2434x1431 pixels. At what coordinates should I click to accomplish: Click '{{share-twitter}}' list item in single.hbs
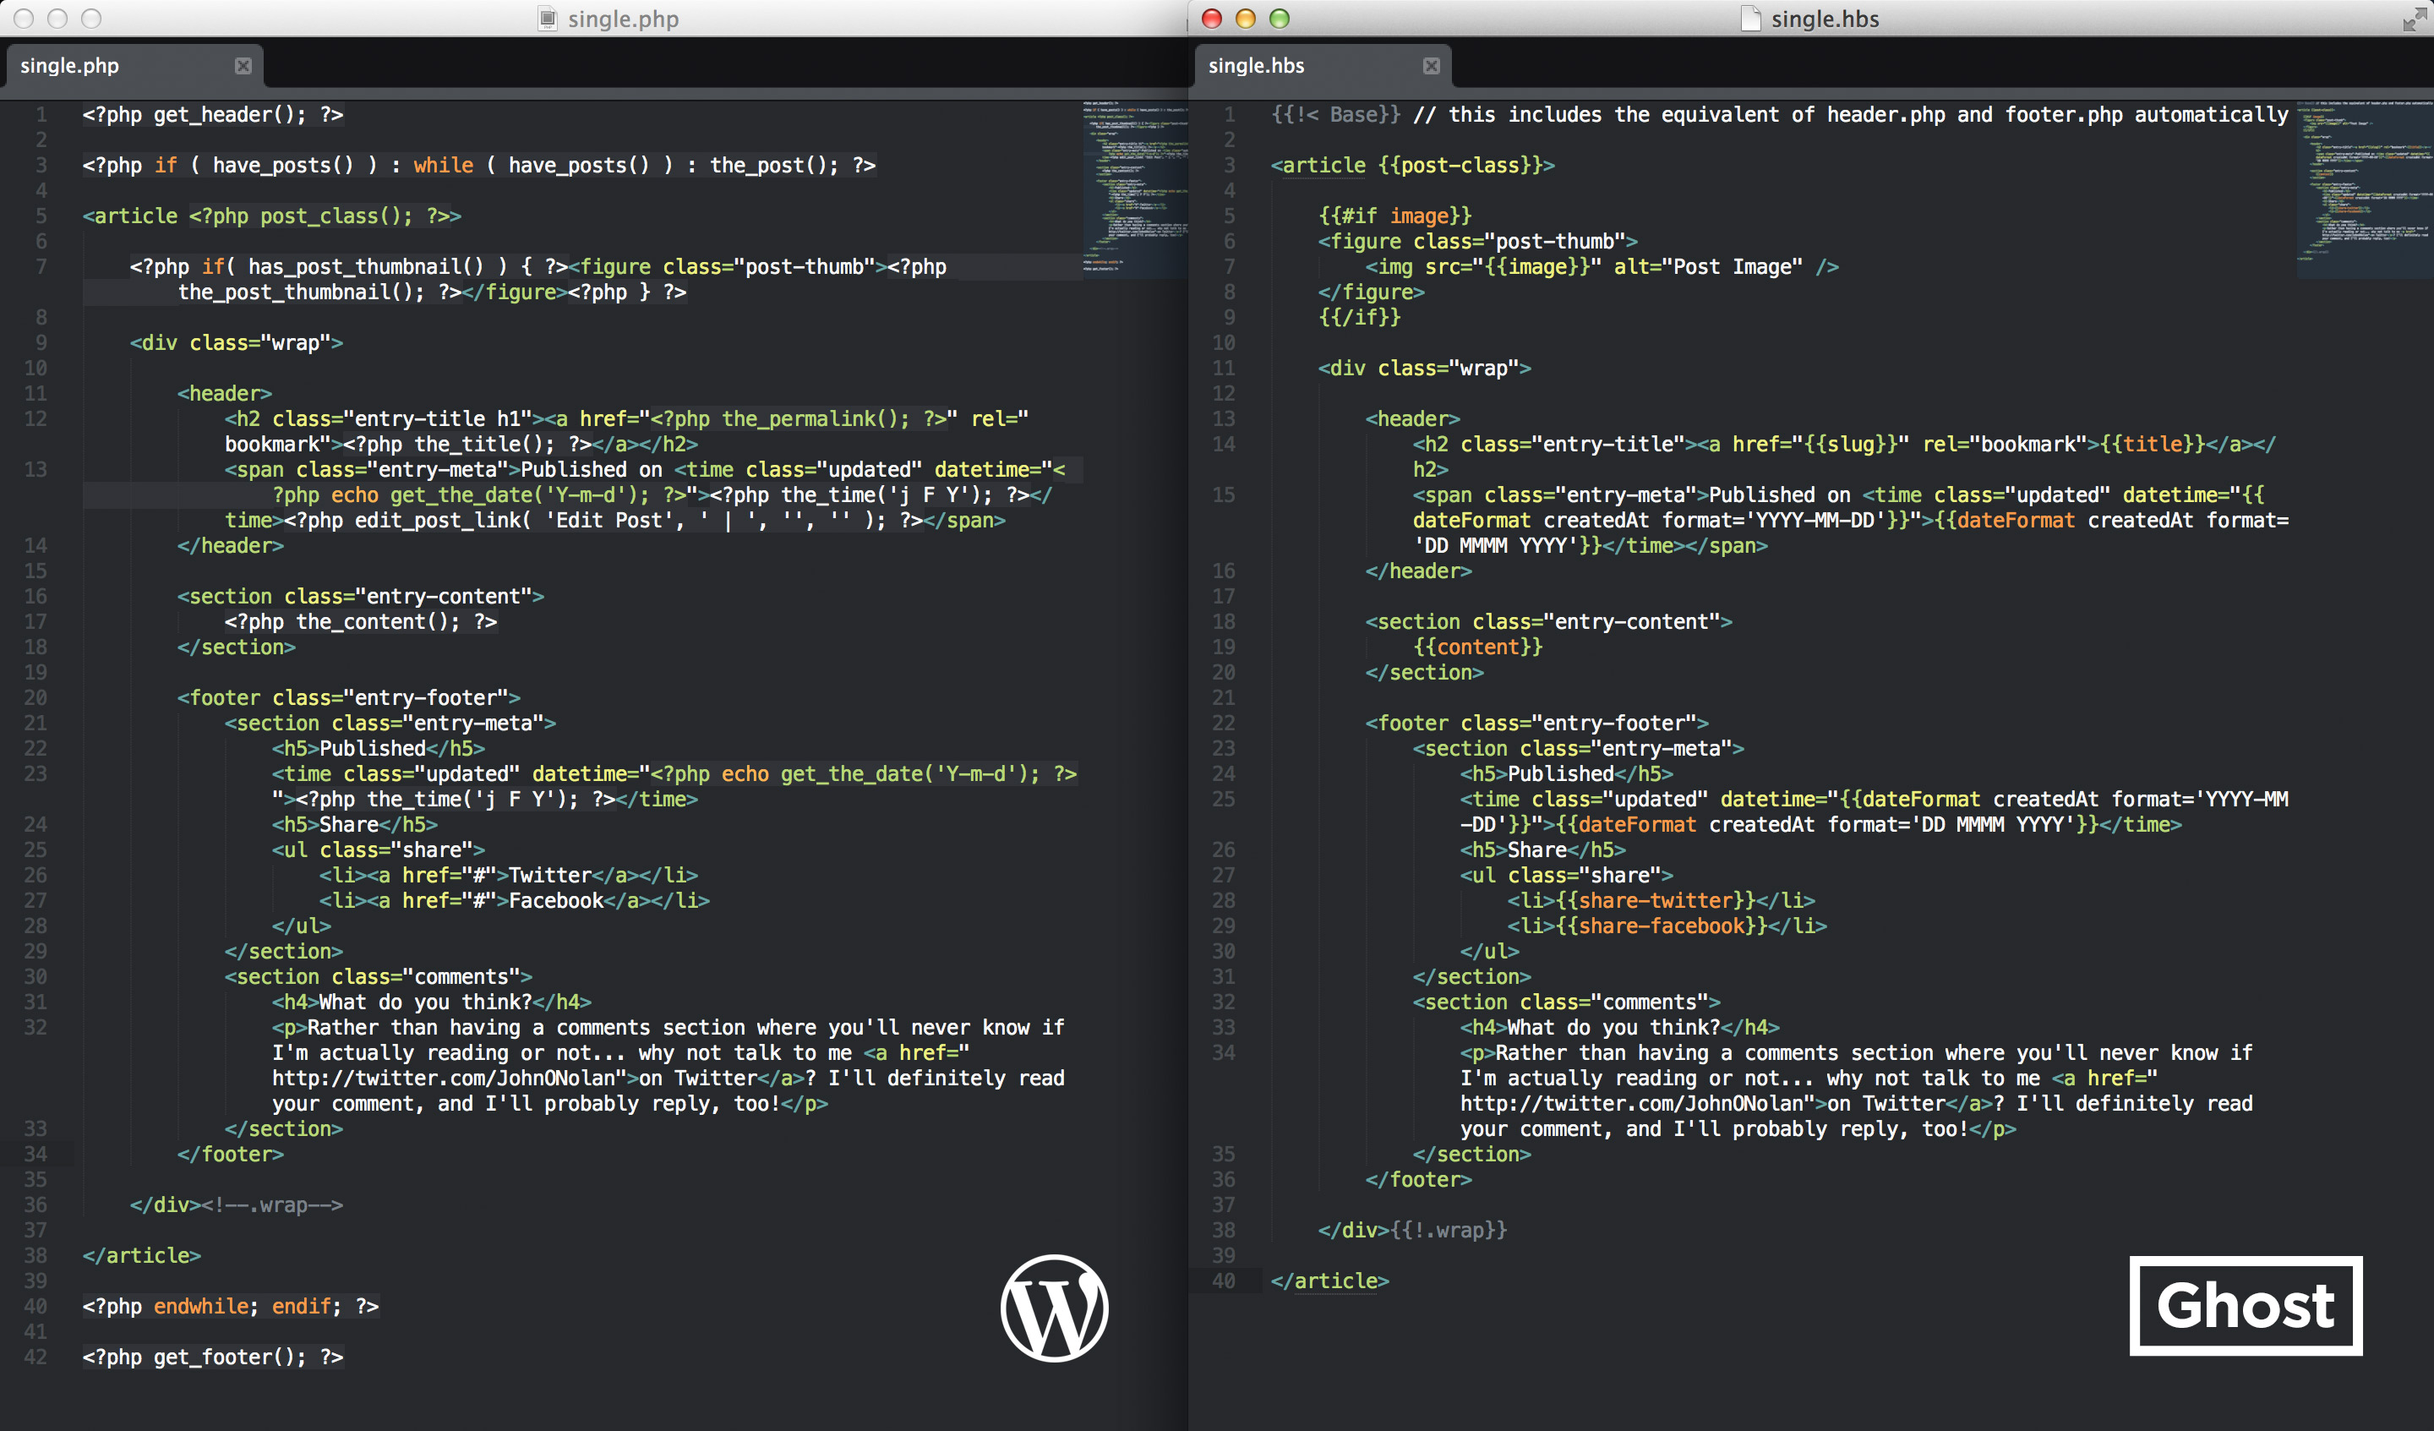click(1662, 900)
